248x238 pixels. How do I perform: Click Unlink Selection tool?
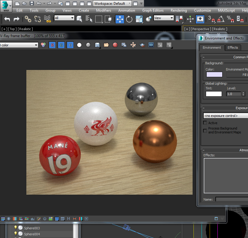coord(38,19)
